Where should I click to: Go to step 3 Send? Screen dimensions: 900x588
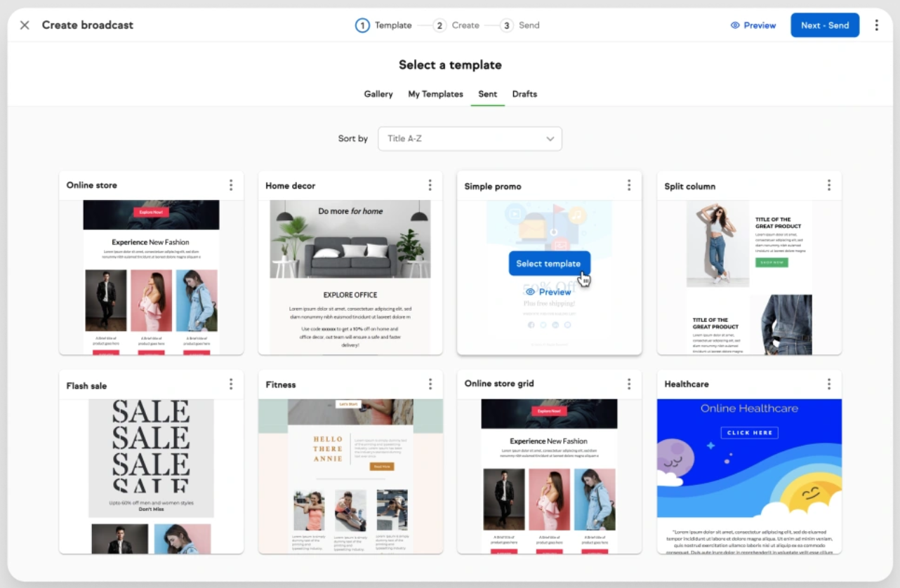click(520, 25)
